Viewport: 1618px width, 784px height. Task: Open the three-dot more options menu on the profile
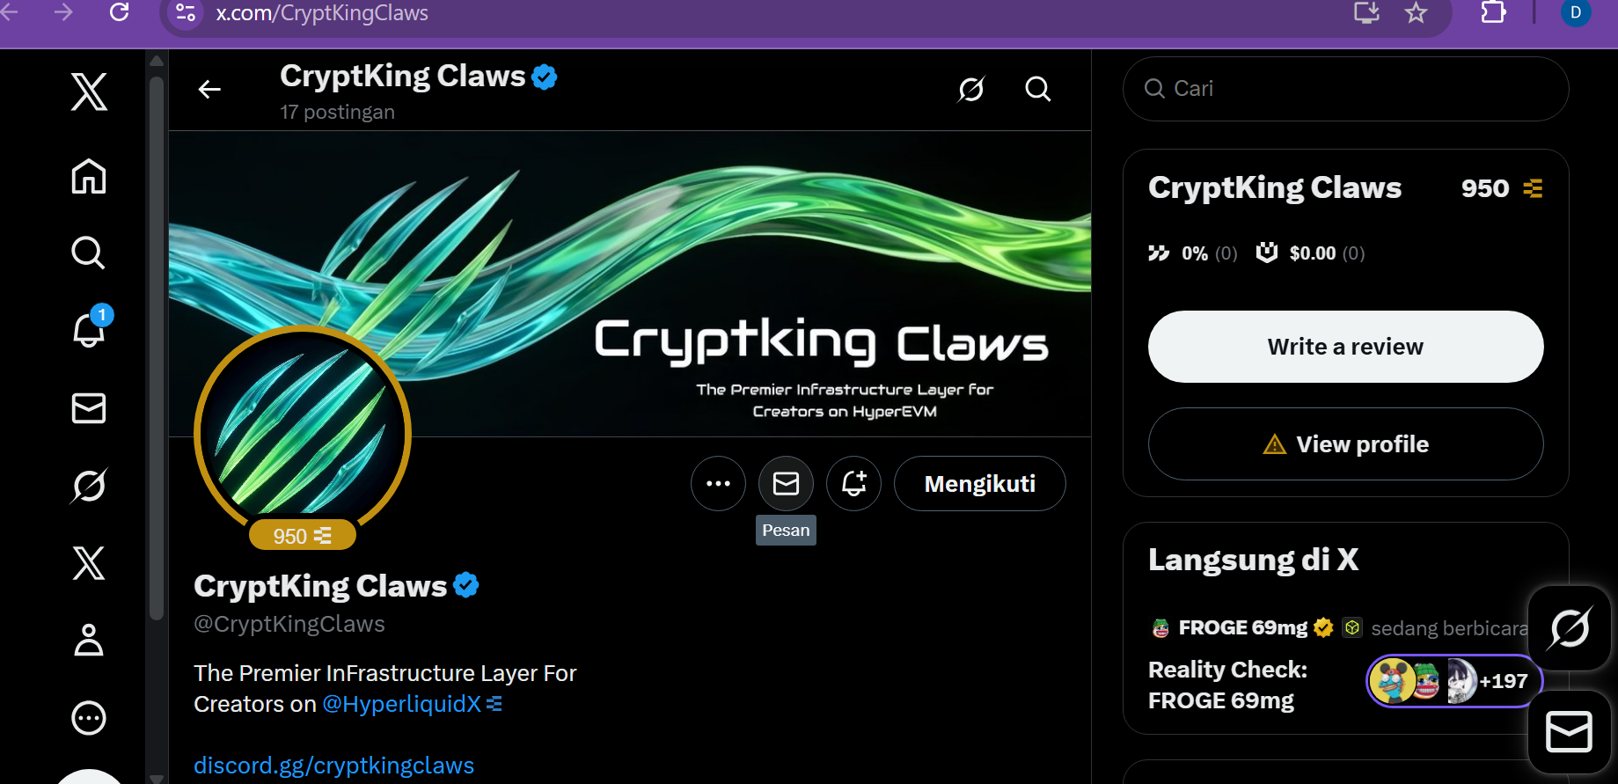click(718, 483)
